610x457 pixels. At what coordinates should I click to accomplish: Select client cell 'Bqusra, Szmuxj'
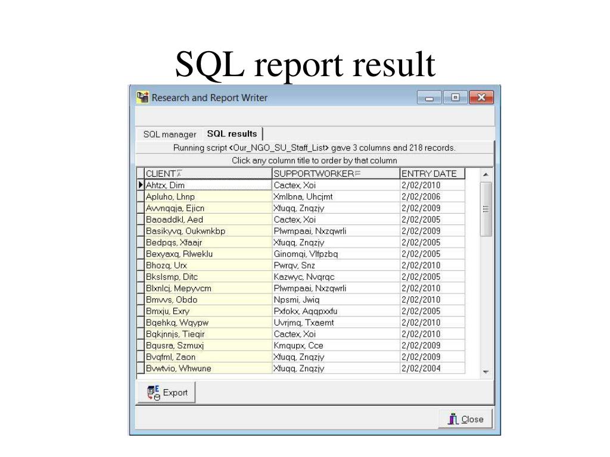(x=208, y=346)
